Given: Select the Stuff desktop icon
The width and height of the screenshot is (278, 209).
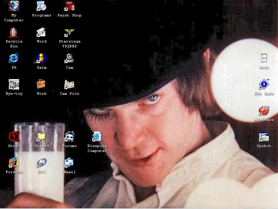Looking at the screenshot, I should 14,137.
